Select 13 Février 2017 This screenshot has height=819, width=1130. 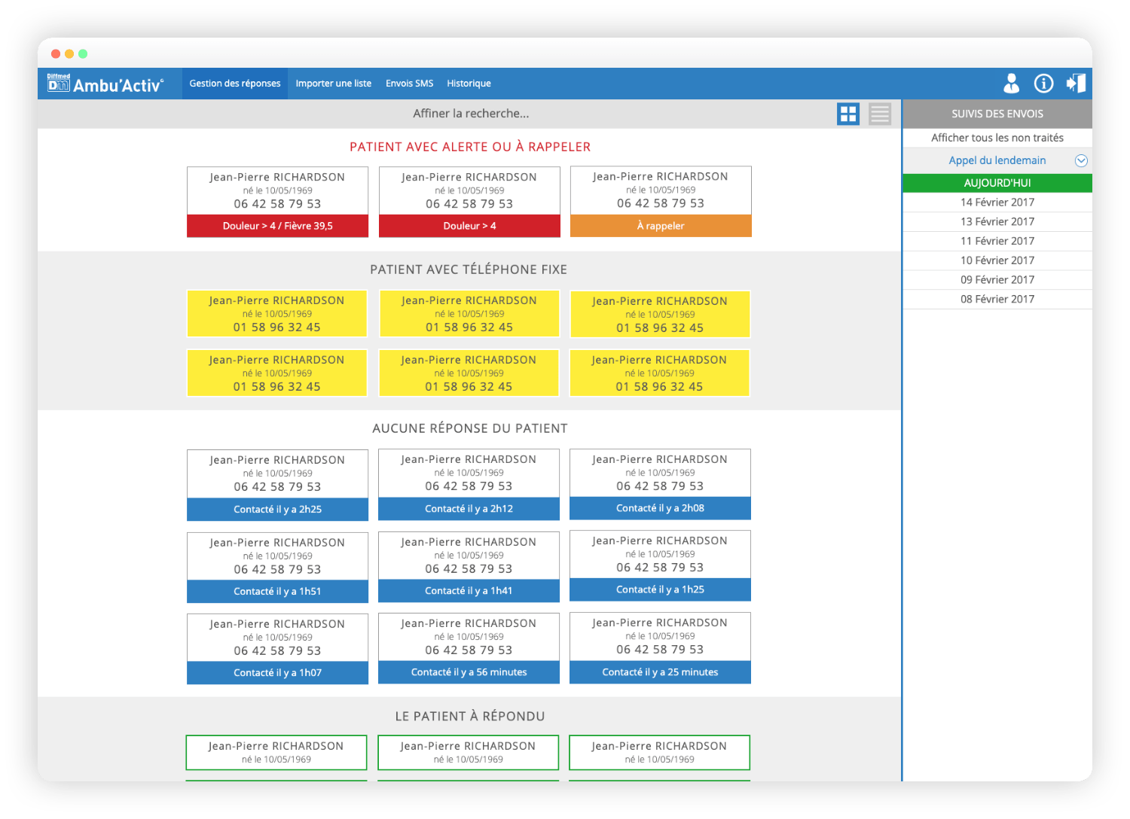pyautogui.click(x=997, y=222)
